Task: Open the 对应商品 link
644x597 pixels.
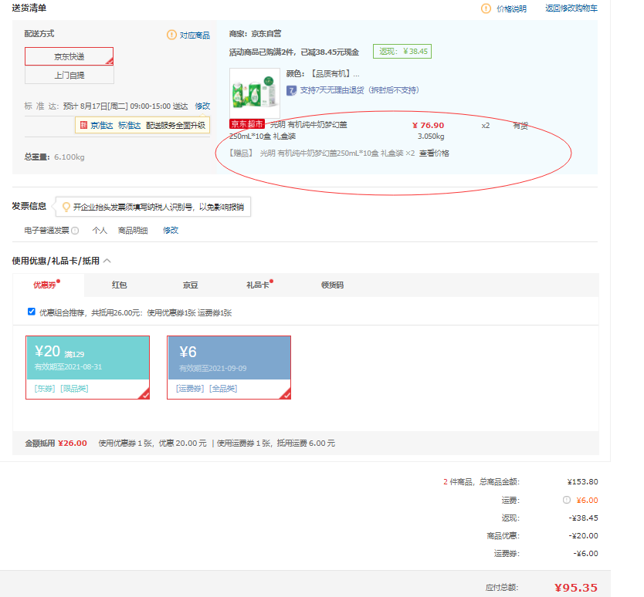Action: coord(195,35)
